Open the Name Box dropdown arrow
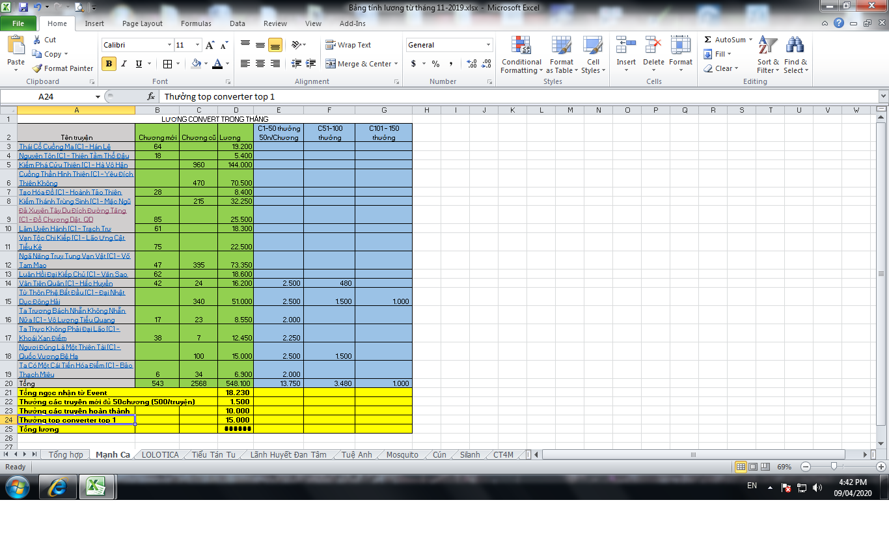This screenshot has height=539, width=889. click(x=98, y=96)
